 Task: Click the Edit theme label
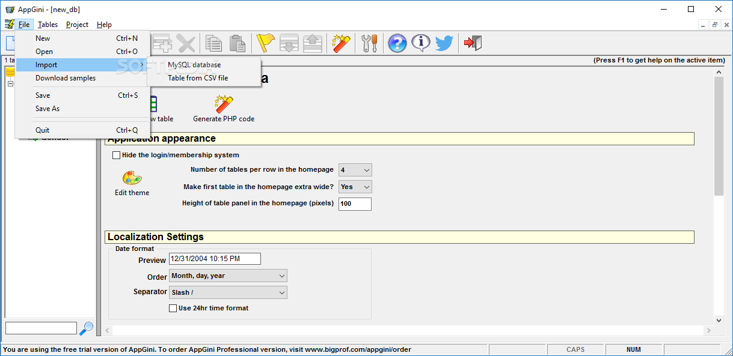(132, 193)
